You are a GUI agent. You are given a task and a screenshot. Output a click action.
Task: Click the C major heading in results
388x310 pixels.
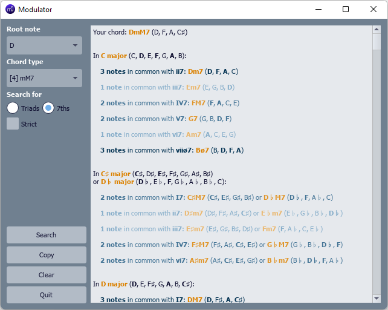pyautogui.click(x=114, y=56)
